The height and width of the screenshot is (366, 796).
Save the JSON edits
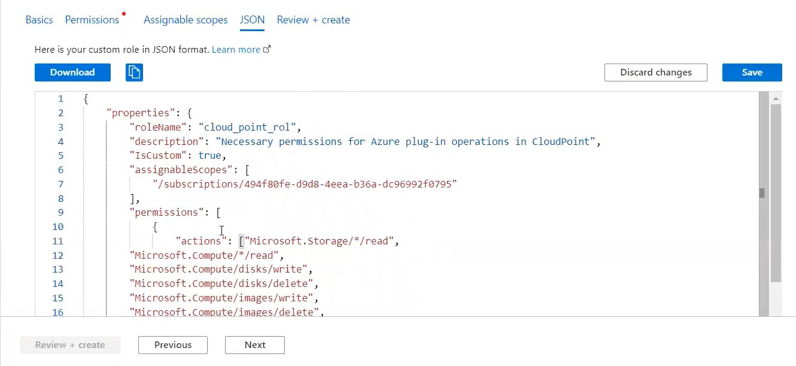point(752,72)
